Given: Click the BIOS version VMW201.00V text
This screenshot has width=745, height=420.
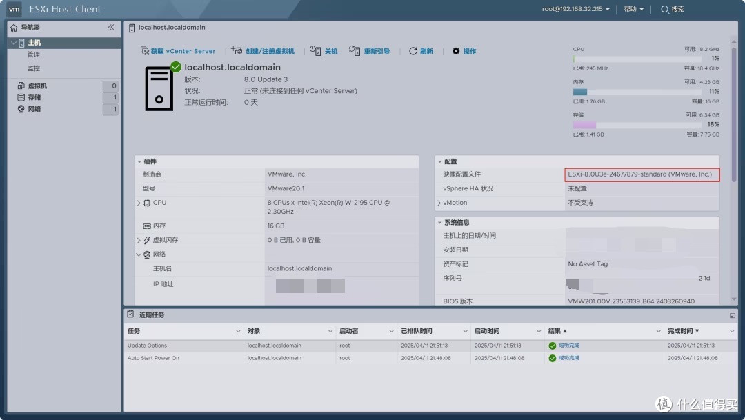Looking at the screenshot, I should 631,301.
